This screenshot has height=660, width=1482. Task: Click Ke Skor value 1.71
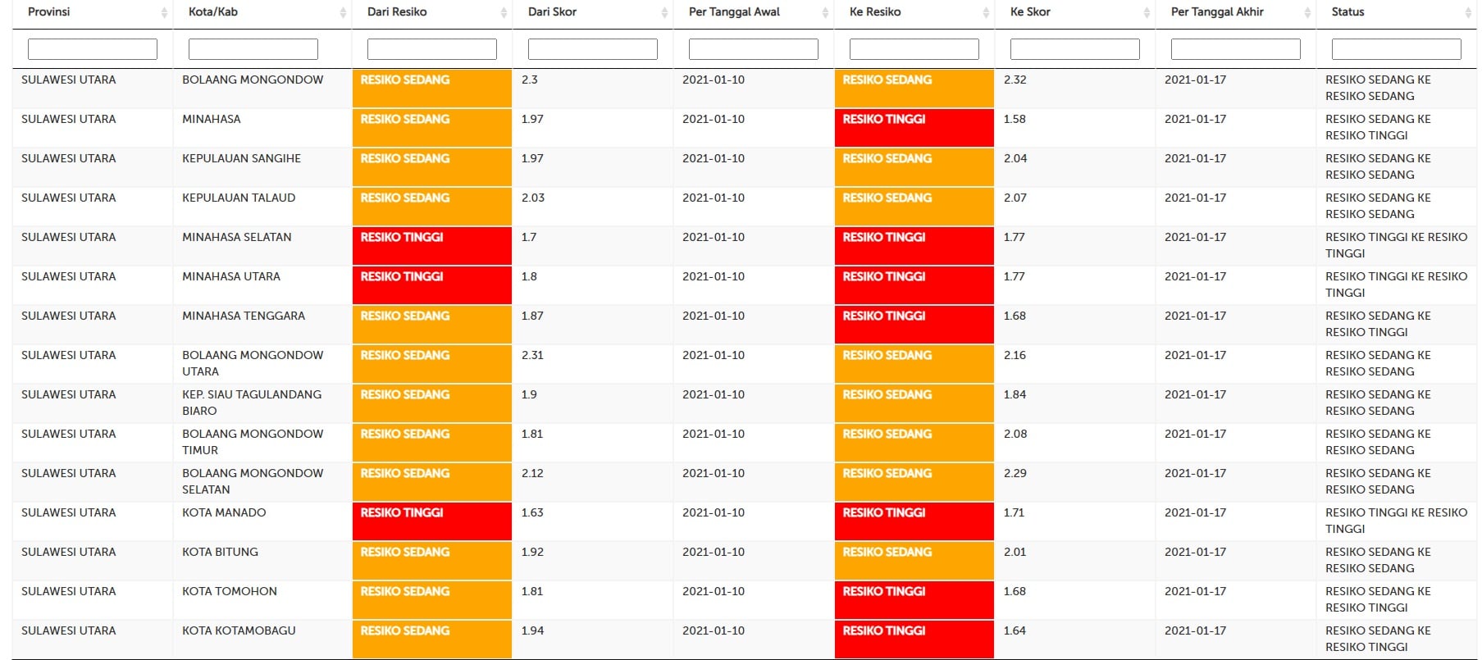[x=1014, y=513]
